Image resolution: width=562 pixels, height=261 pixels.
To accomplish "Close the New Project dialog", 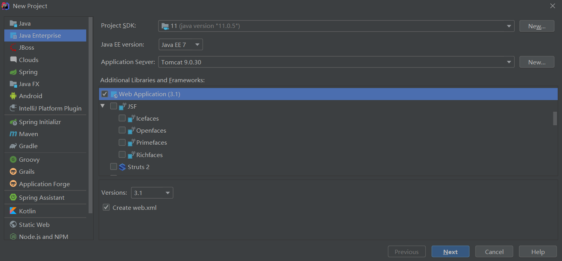I will coord(553,6).
